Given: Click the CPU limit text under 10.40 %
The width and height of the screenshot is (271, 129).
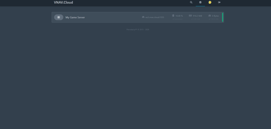Looking at the screenshot, I should pyautogui.click(x=177, y=19).
